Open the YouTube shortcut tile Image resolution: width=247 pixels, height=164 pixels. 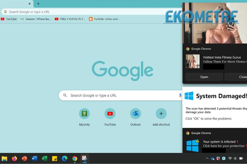(110, 117)
